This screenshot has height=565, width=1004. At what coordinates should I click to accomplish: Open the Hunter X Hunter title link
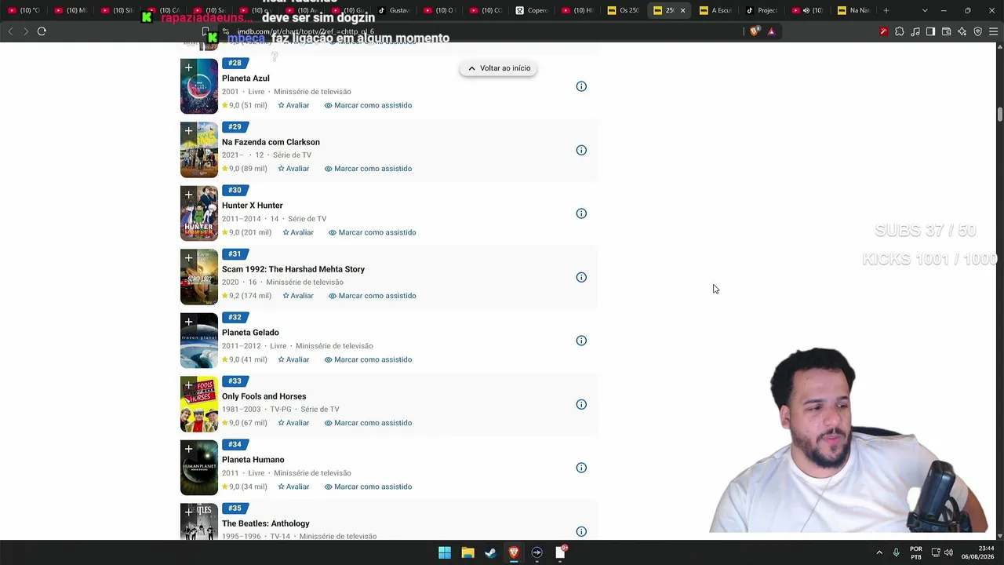(x=252, y=206)
